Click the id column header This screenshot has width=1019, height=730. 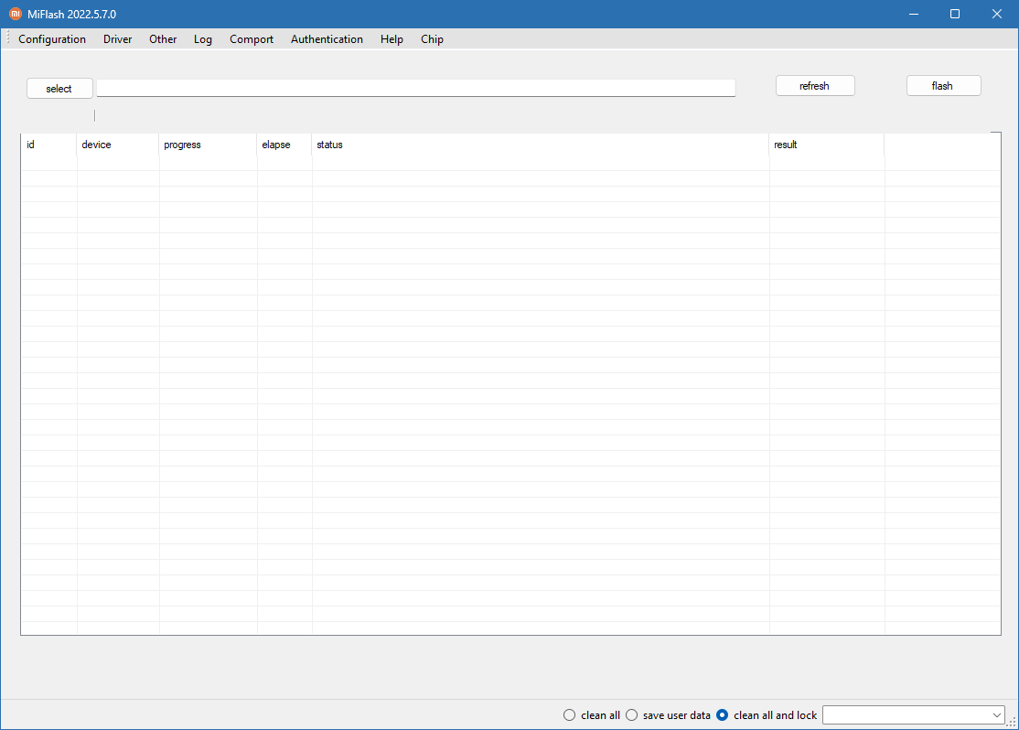point(48,145)
